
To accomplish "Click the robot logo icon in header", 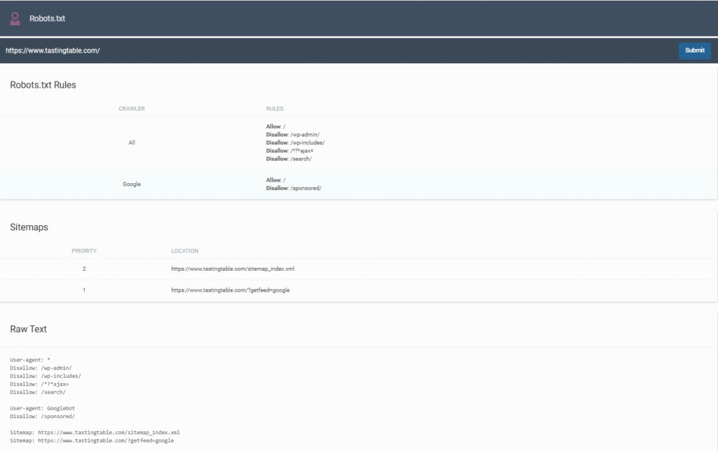I will 15,18.
